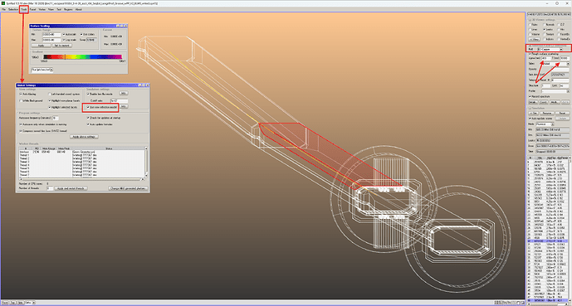This screenshot has height=306, width=572.
Task: Click Info button beside new reflection model
Action: [124, 106]
